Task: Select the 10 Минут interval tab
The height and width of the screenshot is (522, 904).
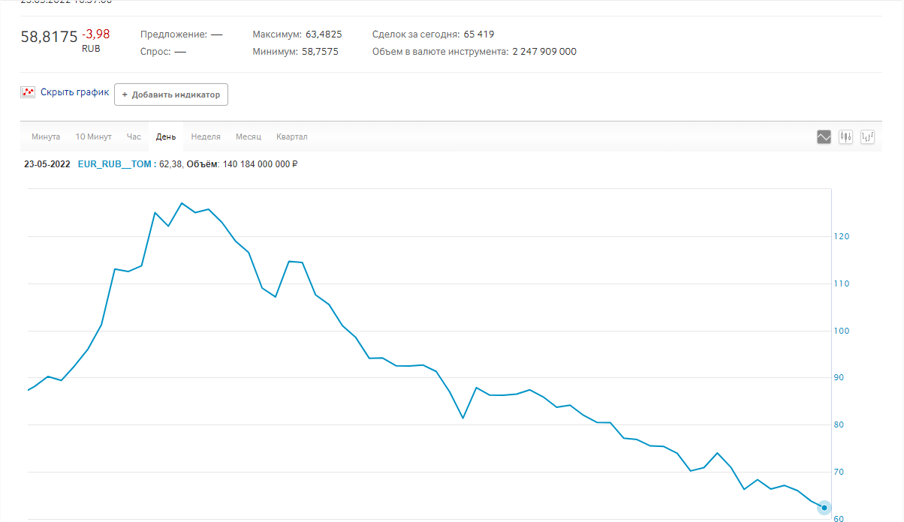Action: [93, 136]
